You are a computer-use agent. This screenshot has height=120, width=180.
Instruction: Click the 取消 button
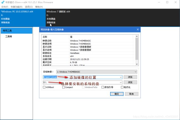pos(132,94)
